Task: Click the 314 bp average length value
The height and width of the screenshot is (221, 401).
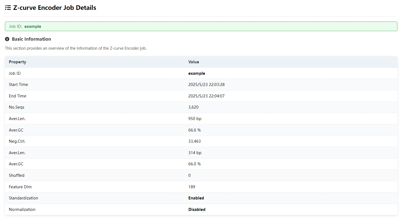Action: [x=195, y=153]
